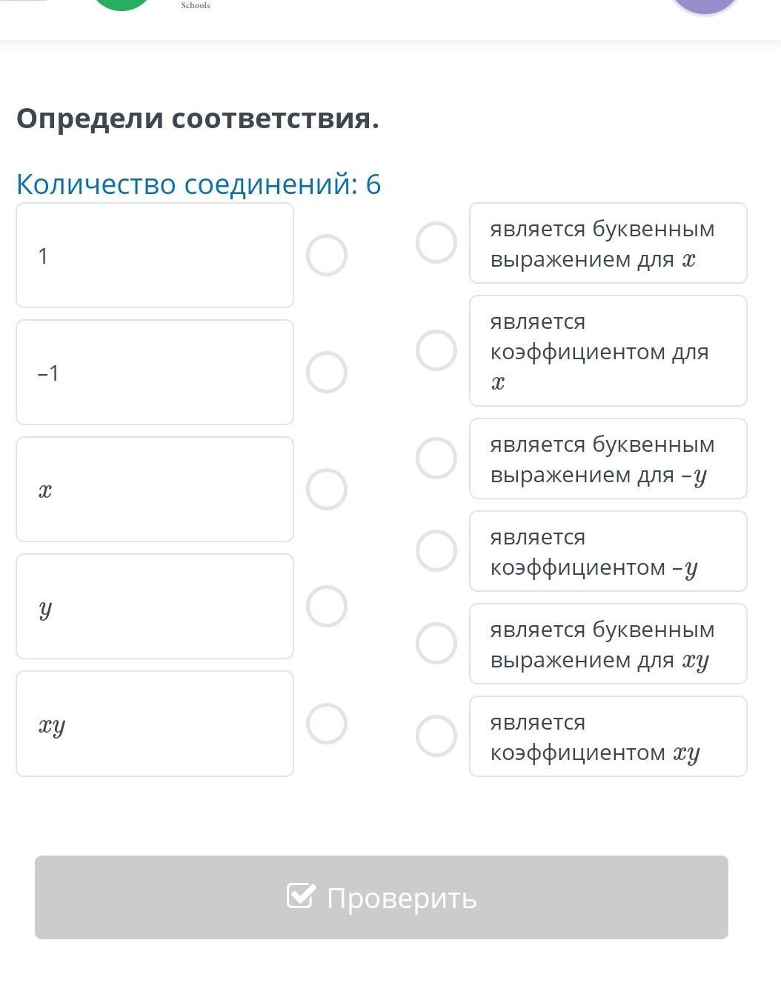Viewport: 781px width, 1000px height.
Task: Select the y variable card
Action: 155,606
